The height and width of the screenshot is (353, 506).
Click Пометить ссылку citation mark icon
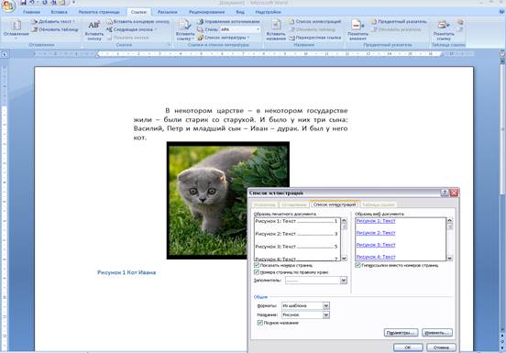click(x=444, y=30)
